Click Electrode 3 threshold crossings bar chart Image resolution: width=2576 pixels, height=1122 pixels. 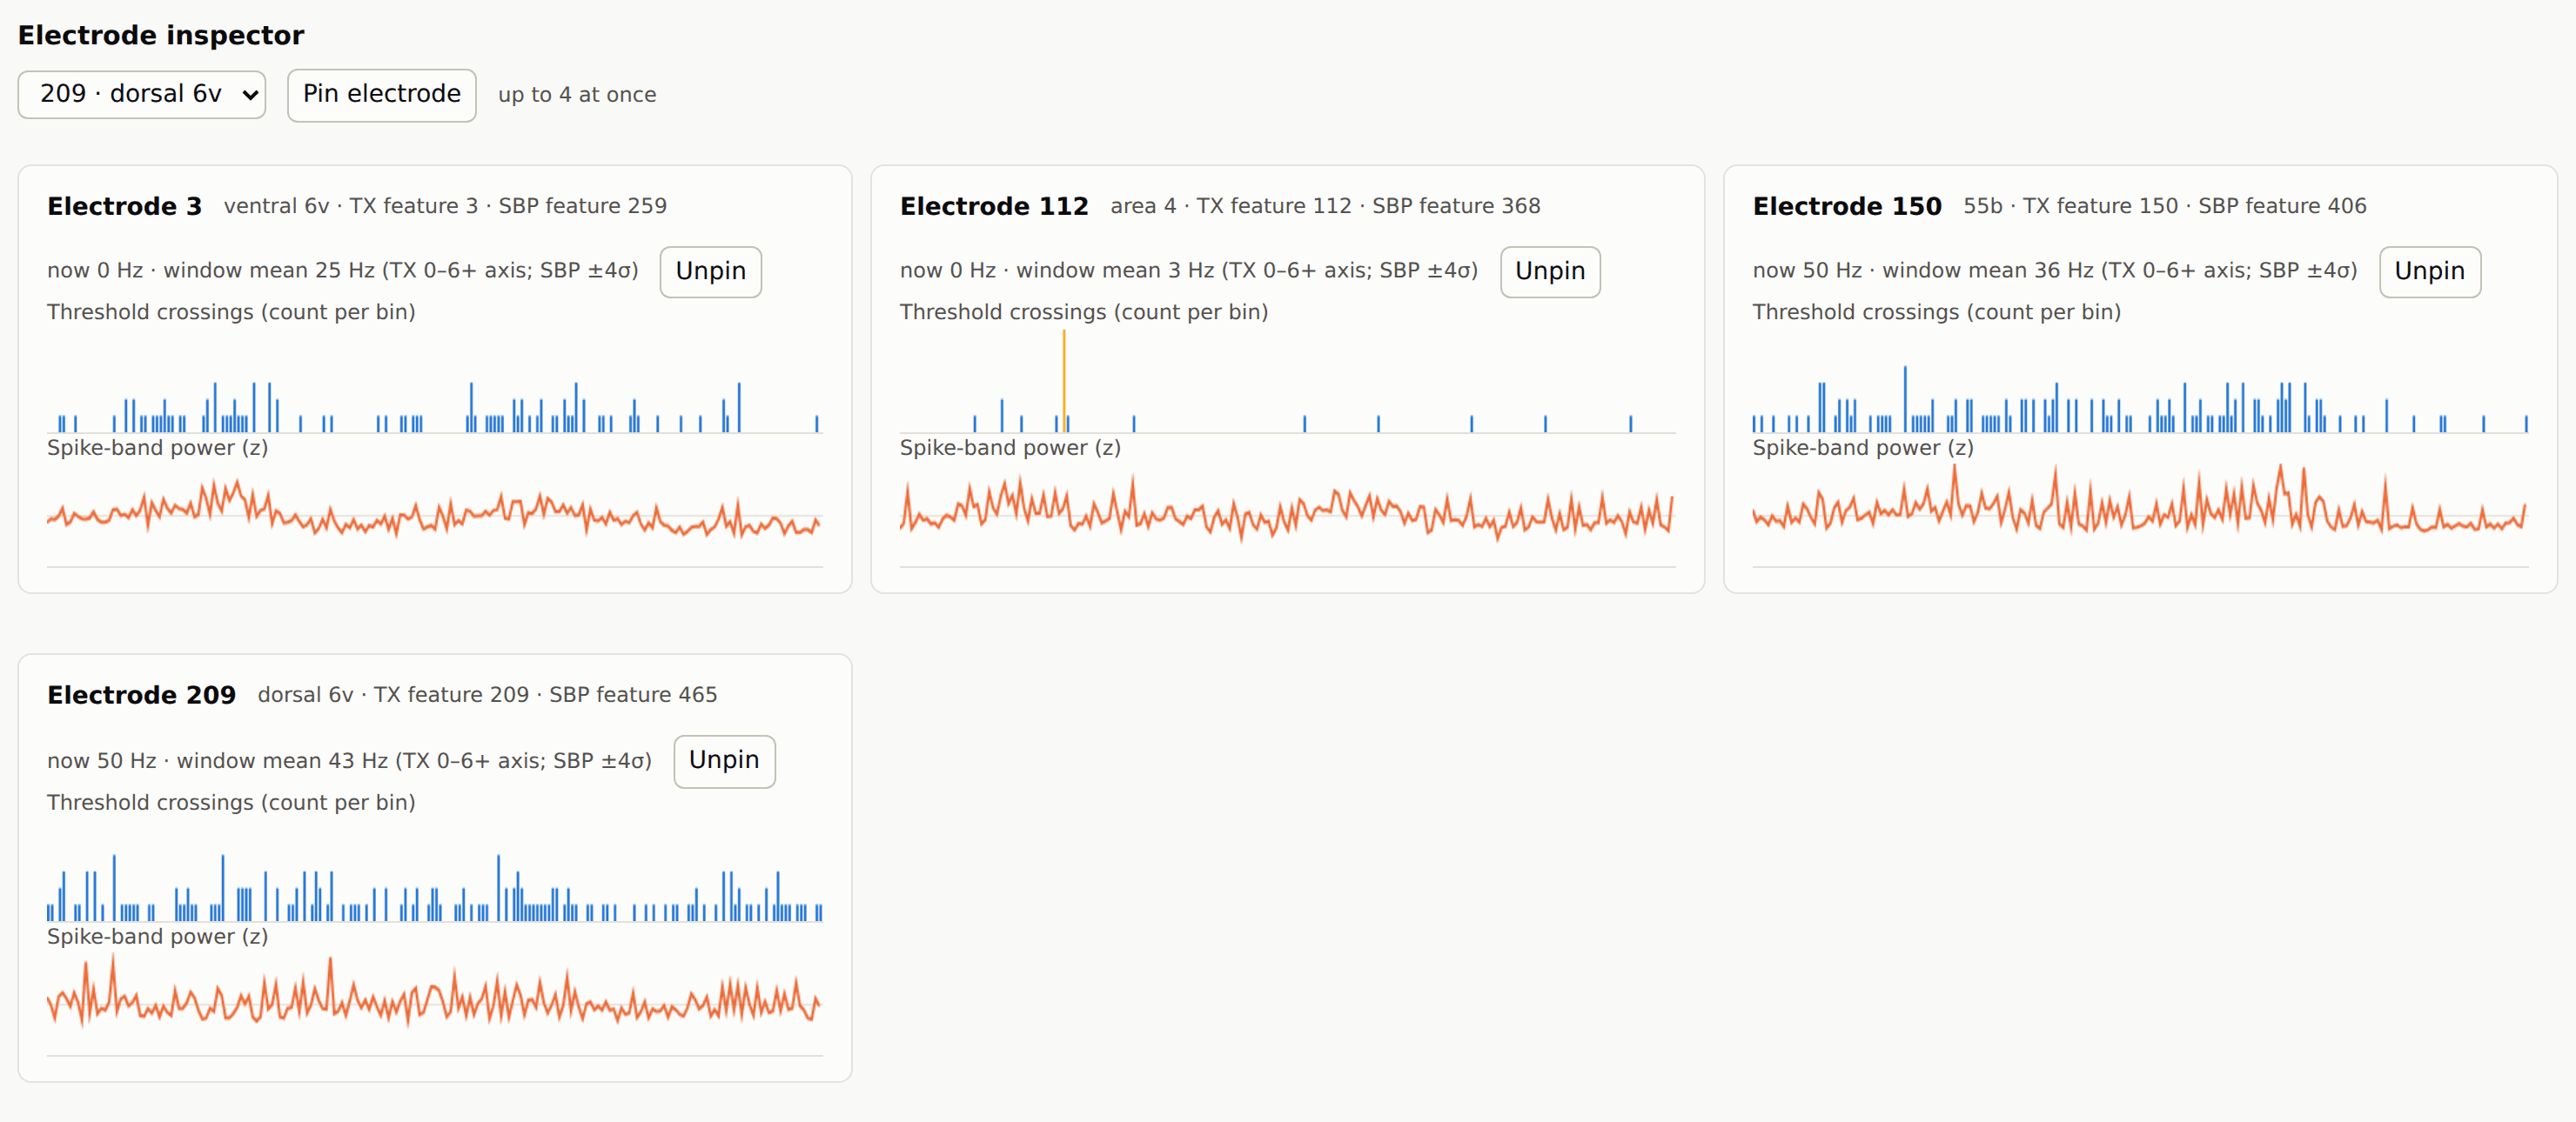(434, 383)
